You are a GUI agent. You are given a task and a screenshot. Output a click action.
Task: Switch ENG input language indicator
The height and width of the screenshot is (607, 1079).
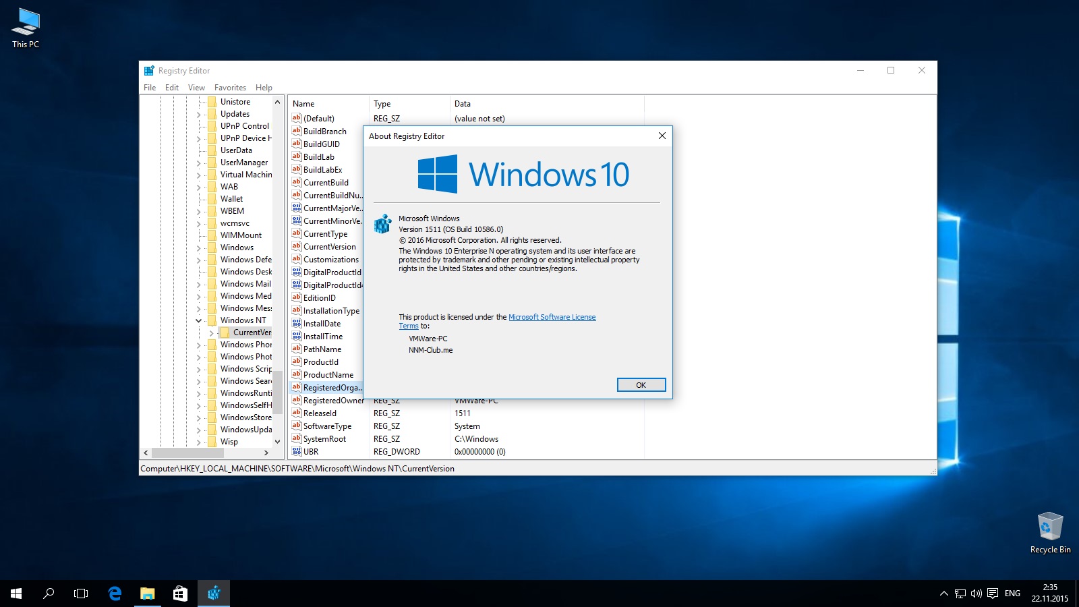(x=1012, y=594)
